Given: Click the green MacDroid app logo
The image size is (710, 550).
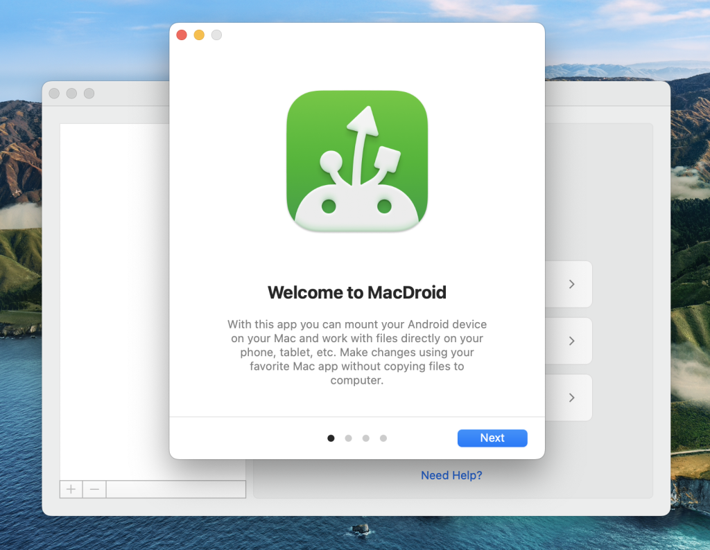Looking at the screenshot, I should (x=357, y=161).
